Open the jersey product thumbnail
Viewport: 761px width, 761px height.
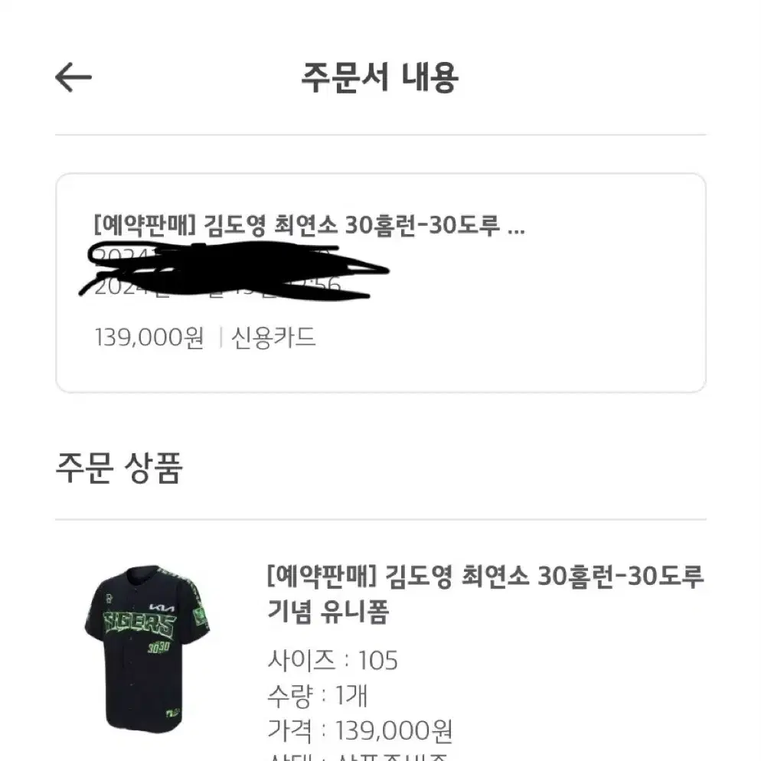147,648
